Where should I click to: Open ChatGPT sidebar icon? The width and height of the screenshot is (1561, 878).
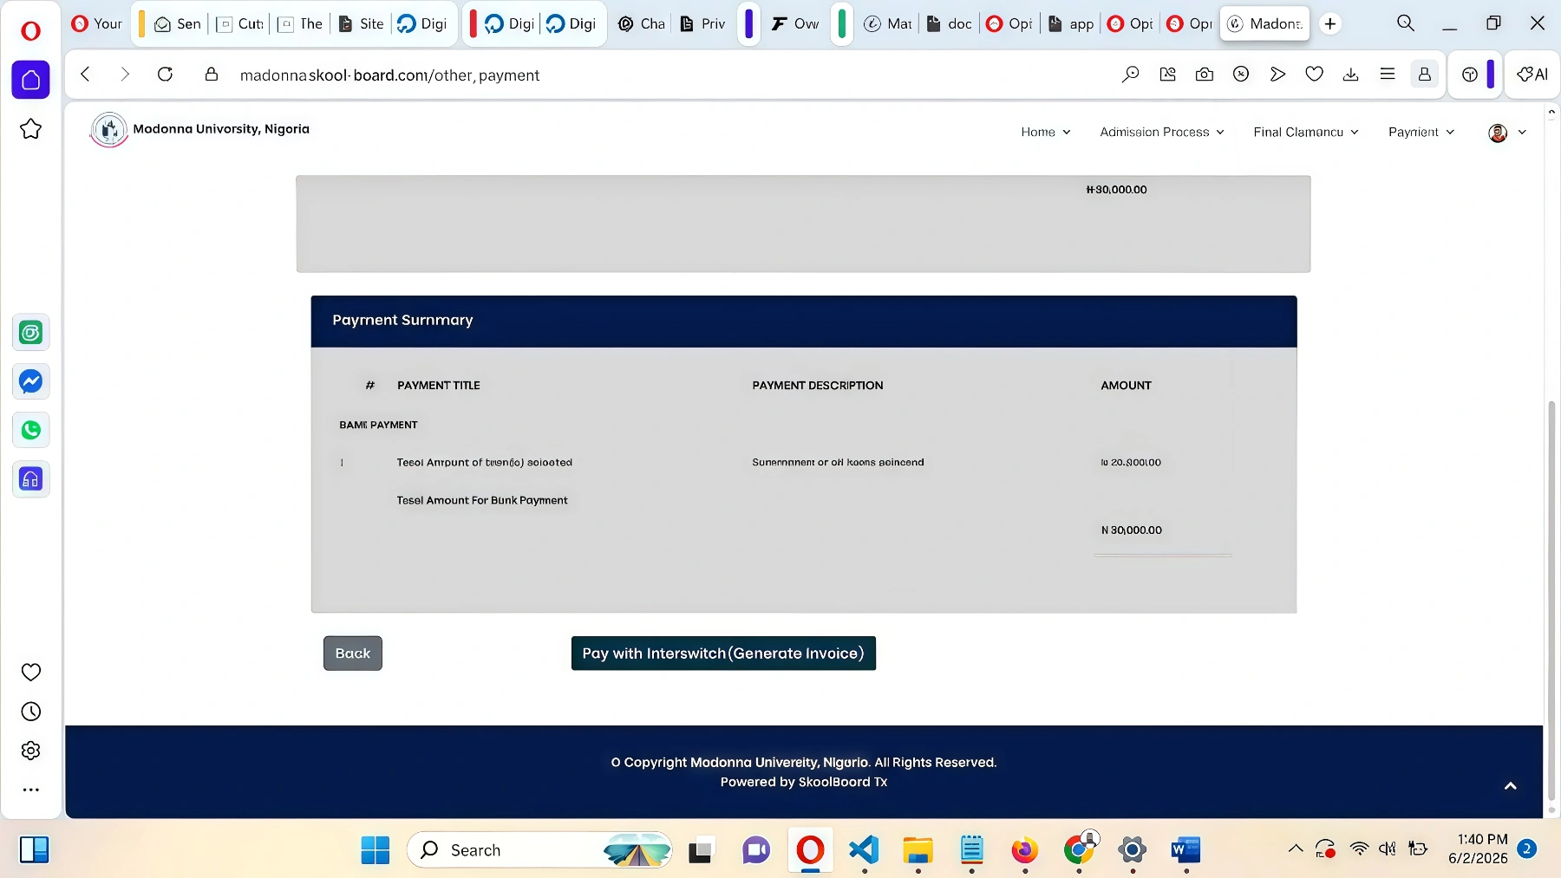click(x=30, y=333)
